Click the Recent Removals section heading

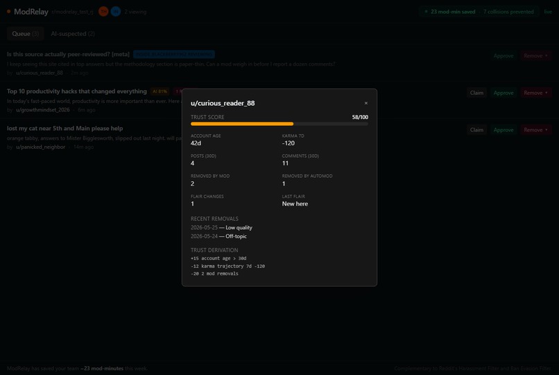tap(214, 219)
